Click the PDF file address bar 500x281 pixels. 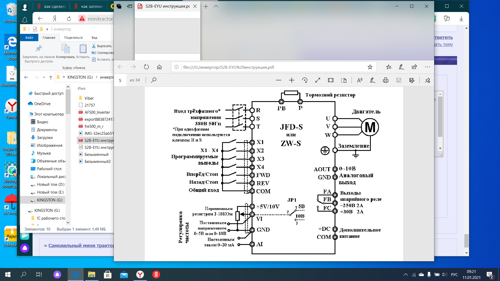(273, 67)
